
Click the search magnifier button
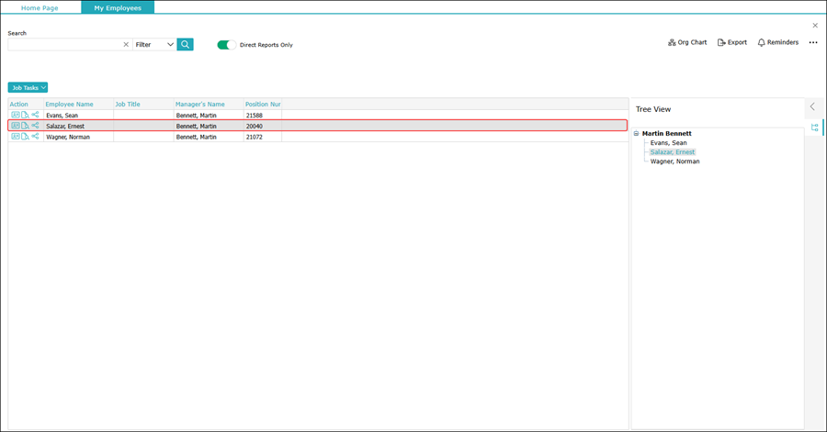coord(185,44)
